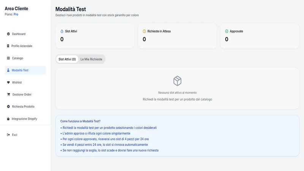The height and width of the screenshot is (171, 304).
Task: Click the bullet 'lo slot si rinnova automaticamente'
Action: click(x=104, y=145)
